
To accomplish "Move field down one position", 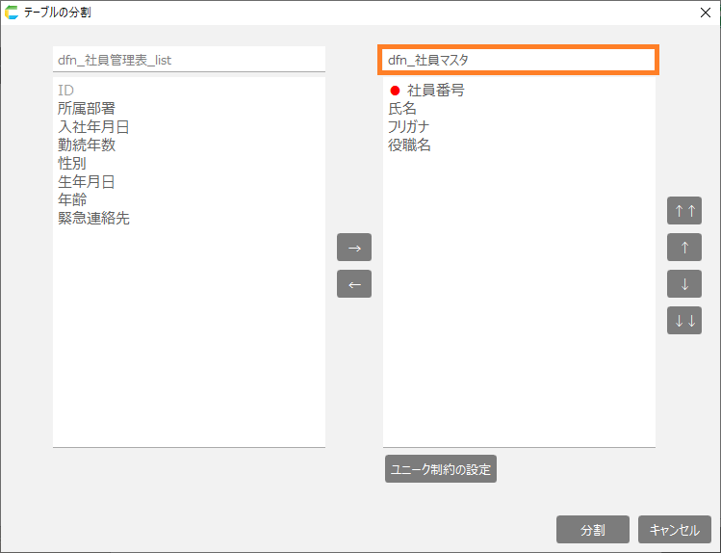I will 683,284.
